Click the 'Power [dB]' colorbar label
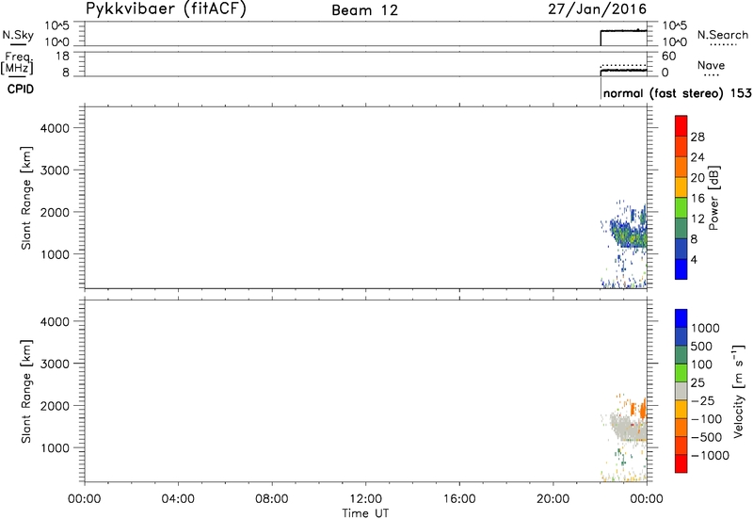Screen dimensions: 753x519 (713, 198)
